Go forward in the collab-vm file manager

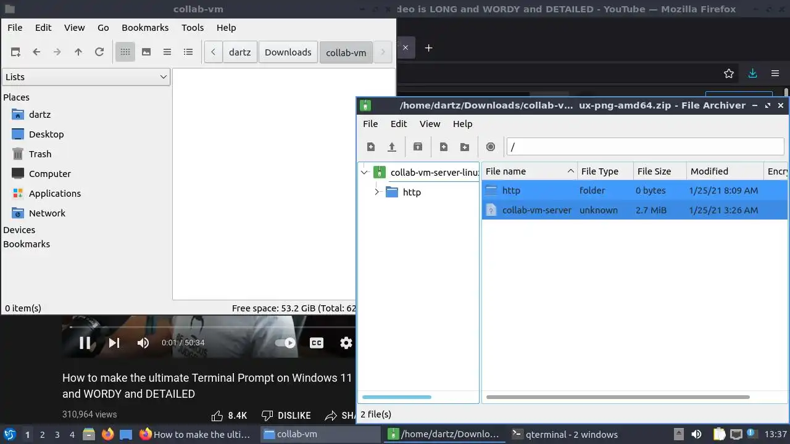click(57, 52)
